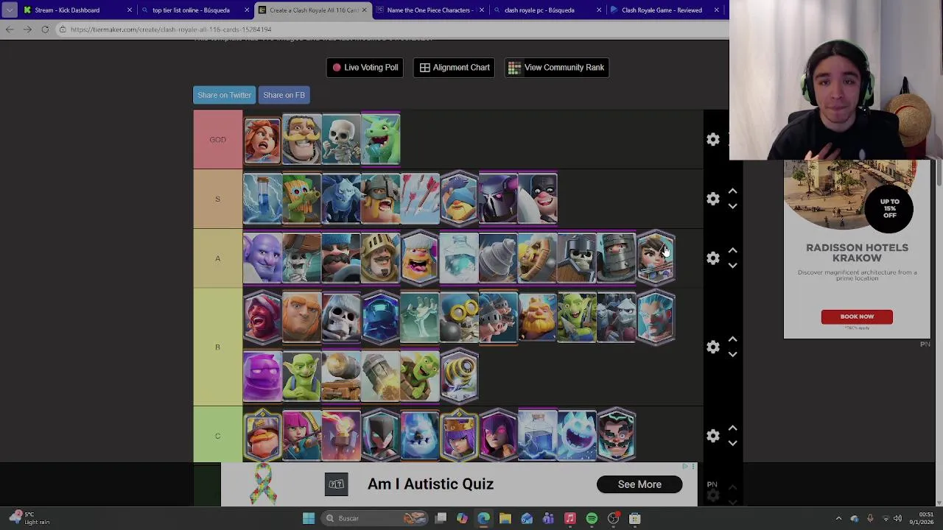Screen dimensions: 943x530
Task: Click the pink S tier label
Action: point(217,199)
